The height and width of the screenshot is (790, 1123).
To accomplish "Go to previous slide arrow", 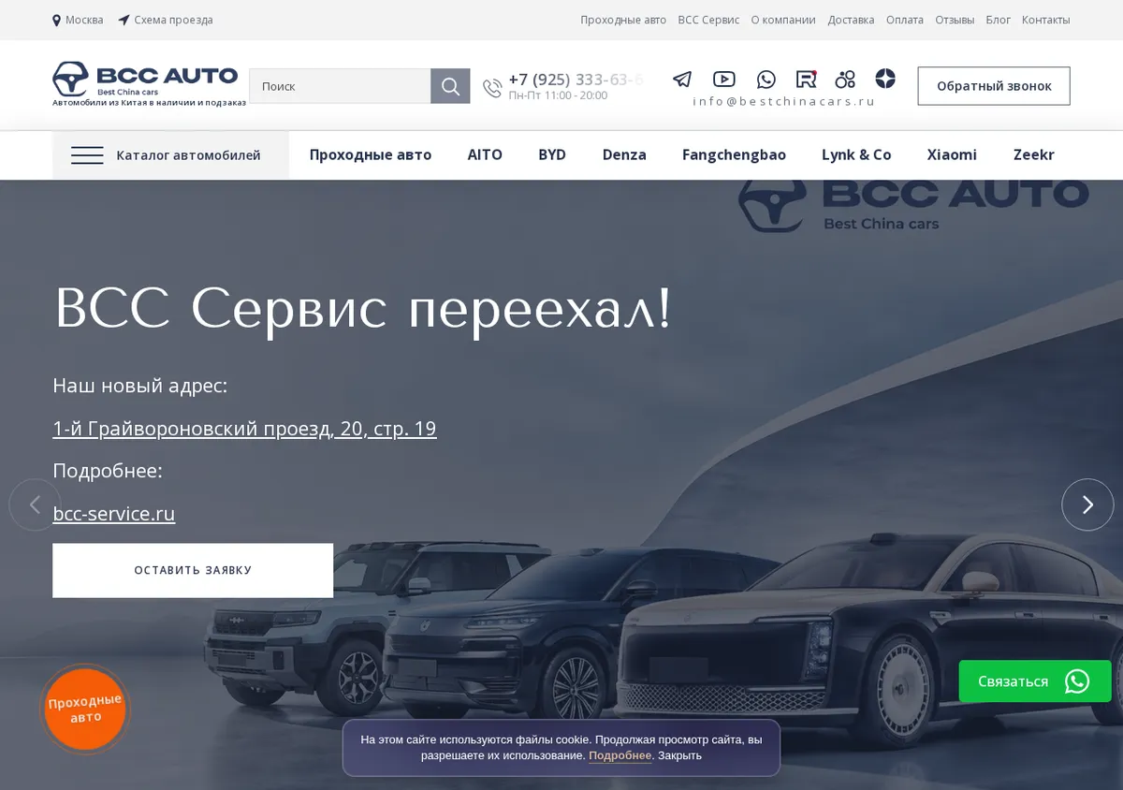I will 35,505.
